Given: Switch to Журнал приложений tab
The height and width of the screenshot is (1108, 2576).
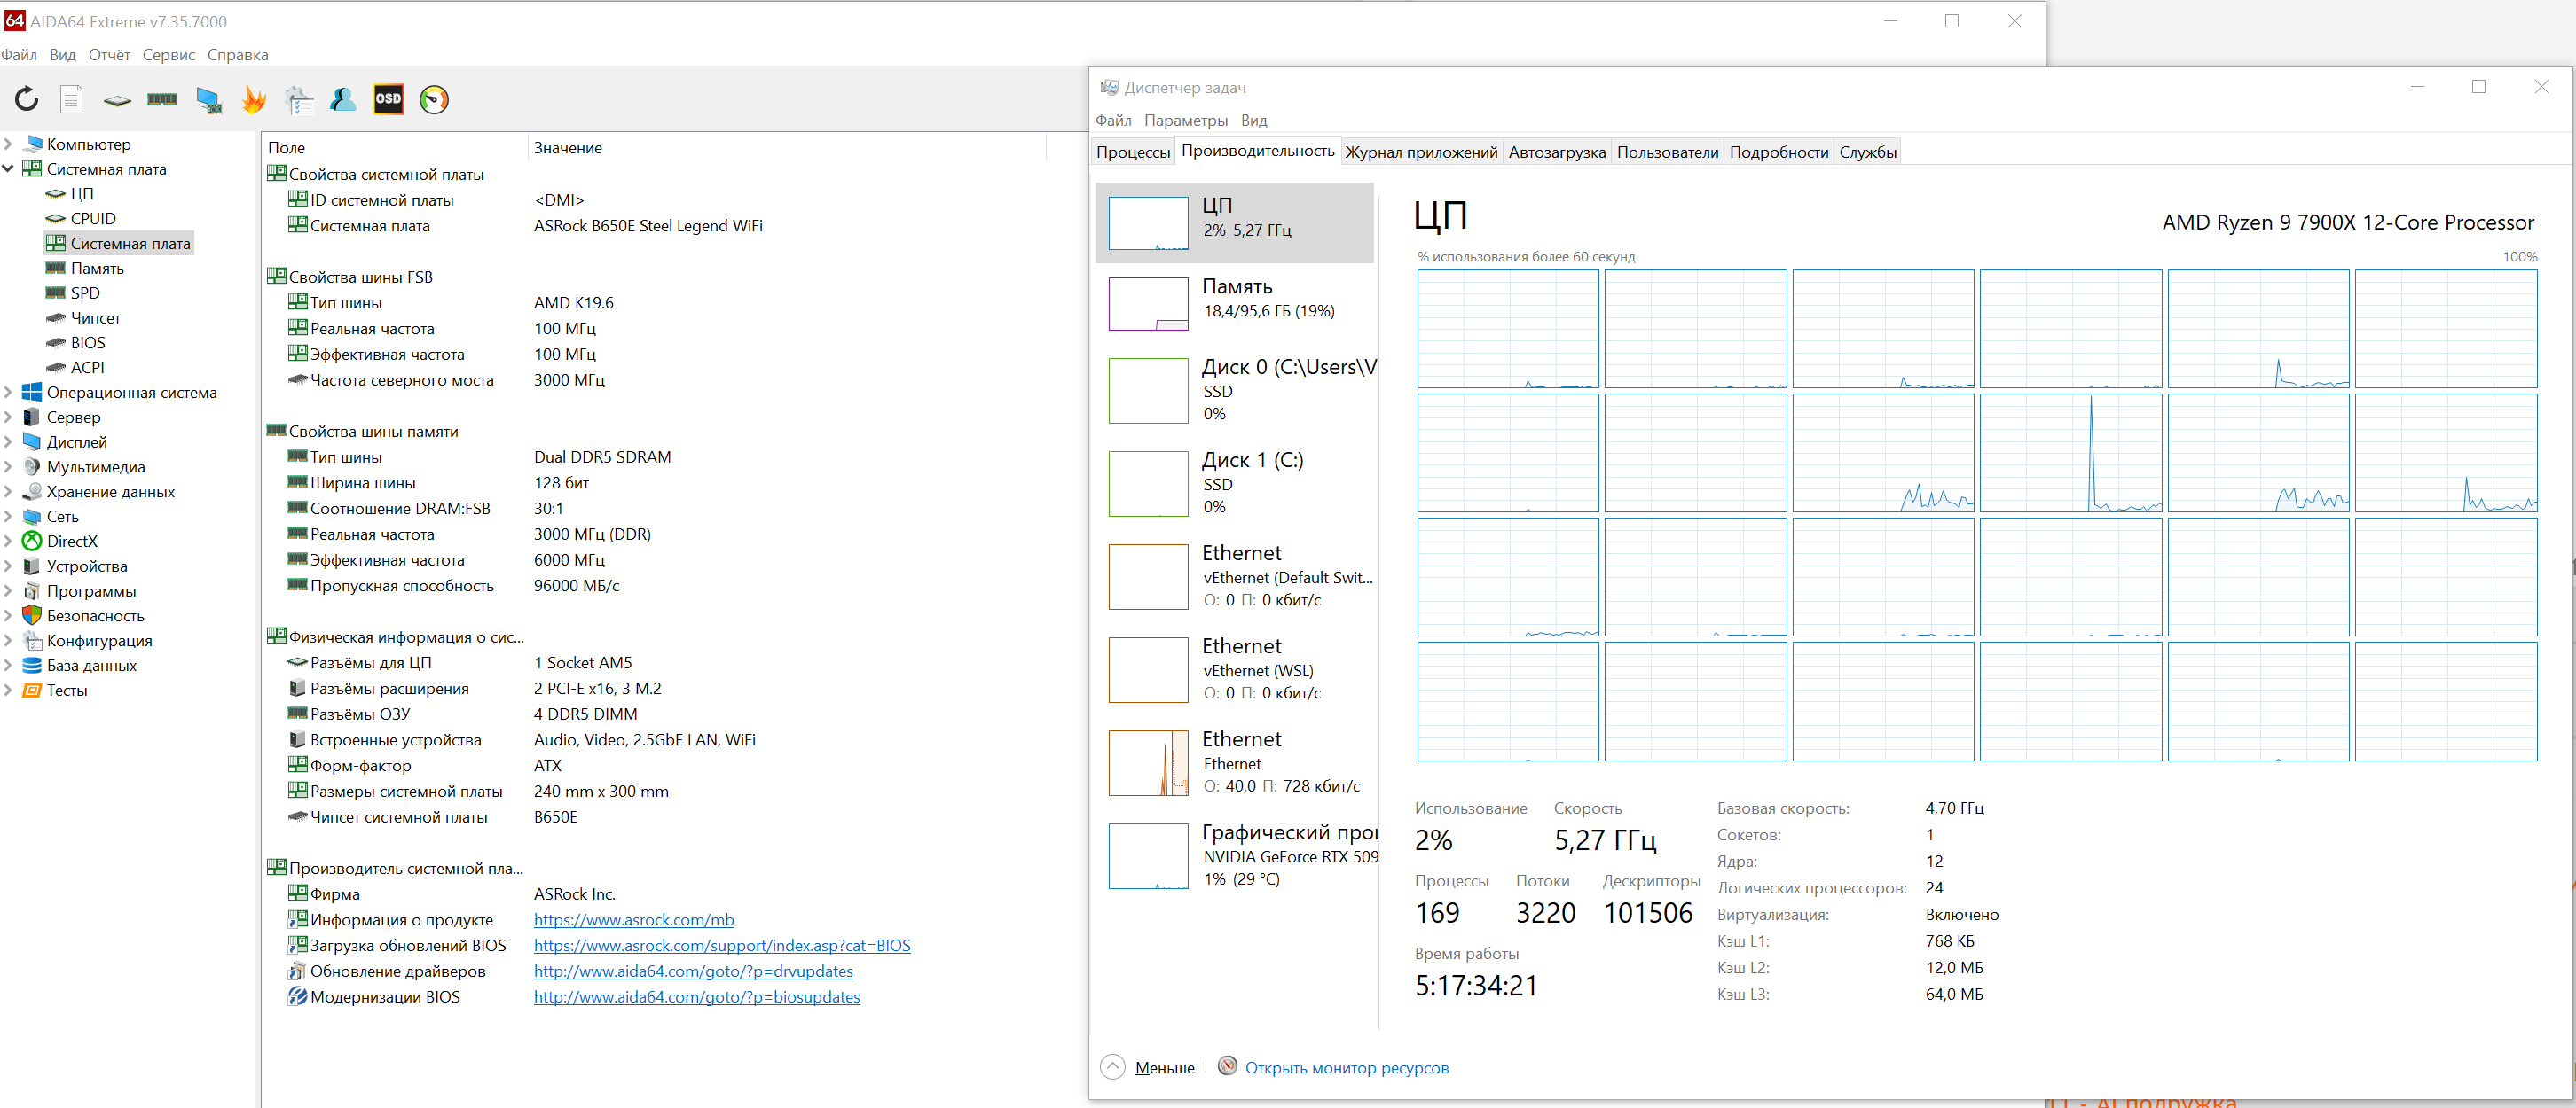Looking at the screenshot, I should [1421, 152].
